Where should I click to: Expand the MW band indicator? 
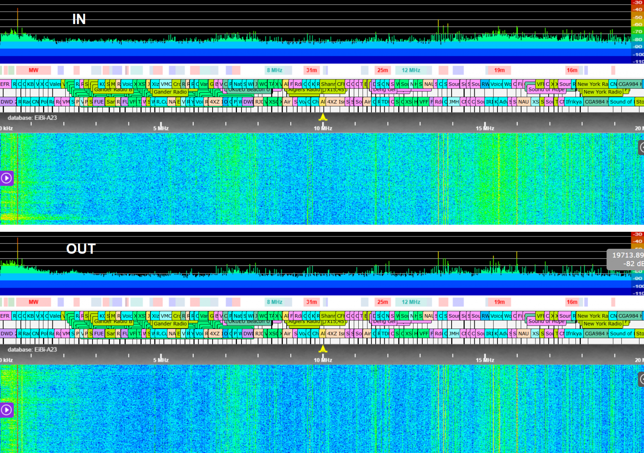pyautogui.click(x=33, y=70)
